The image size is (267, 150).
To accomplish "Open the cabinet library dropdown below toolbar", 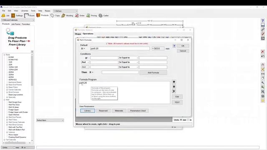I will point(18,20).
